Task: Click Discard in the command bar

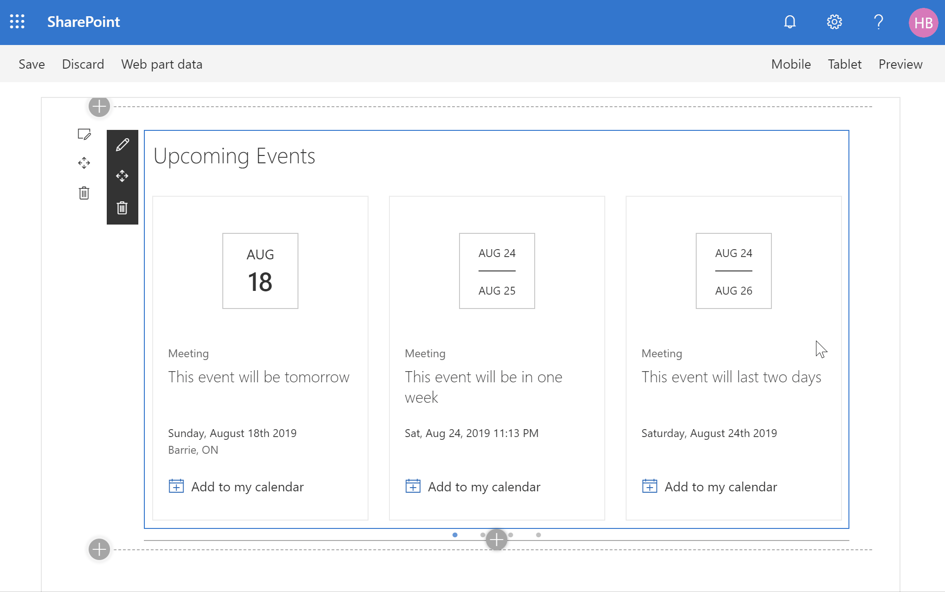Action: pos(83,64)
